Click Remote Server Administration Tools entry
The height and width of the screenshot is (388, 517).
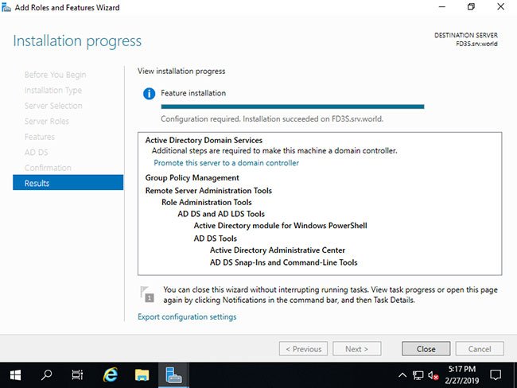[208, 191]
